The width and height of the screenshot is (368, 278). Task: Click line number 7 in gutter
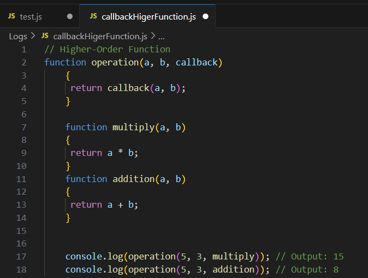24,127
